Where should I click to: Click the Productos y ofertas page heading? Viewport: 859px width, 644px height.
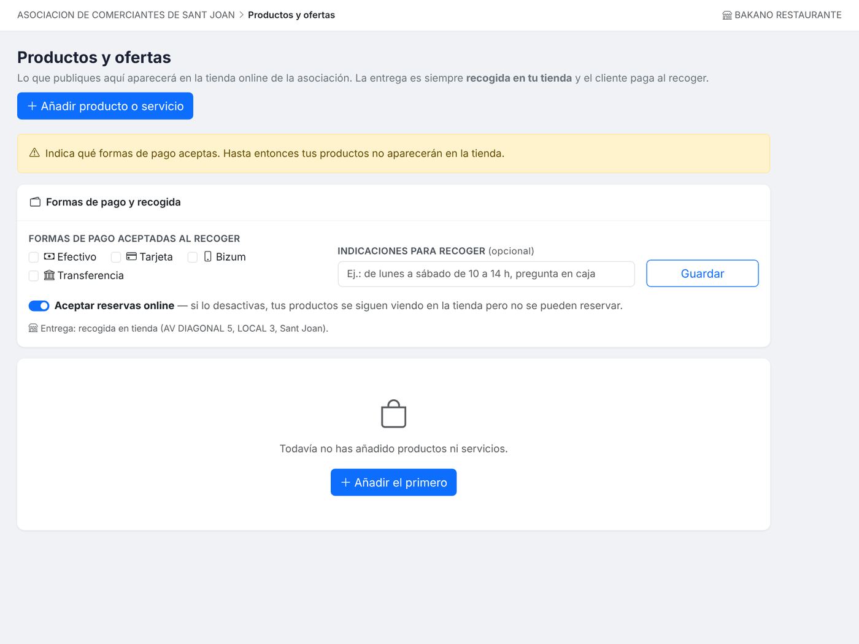[x=94, y=57]
